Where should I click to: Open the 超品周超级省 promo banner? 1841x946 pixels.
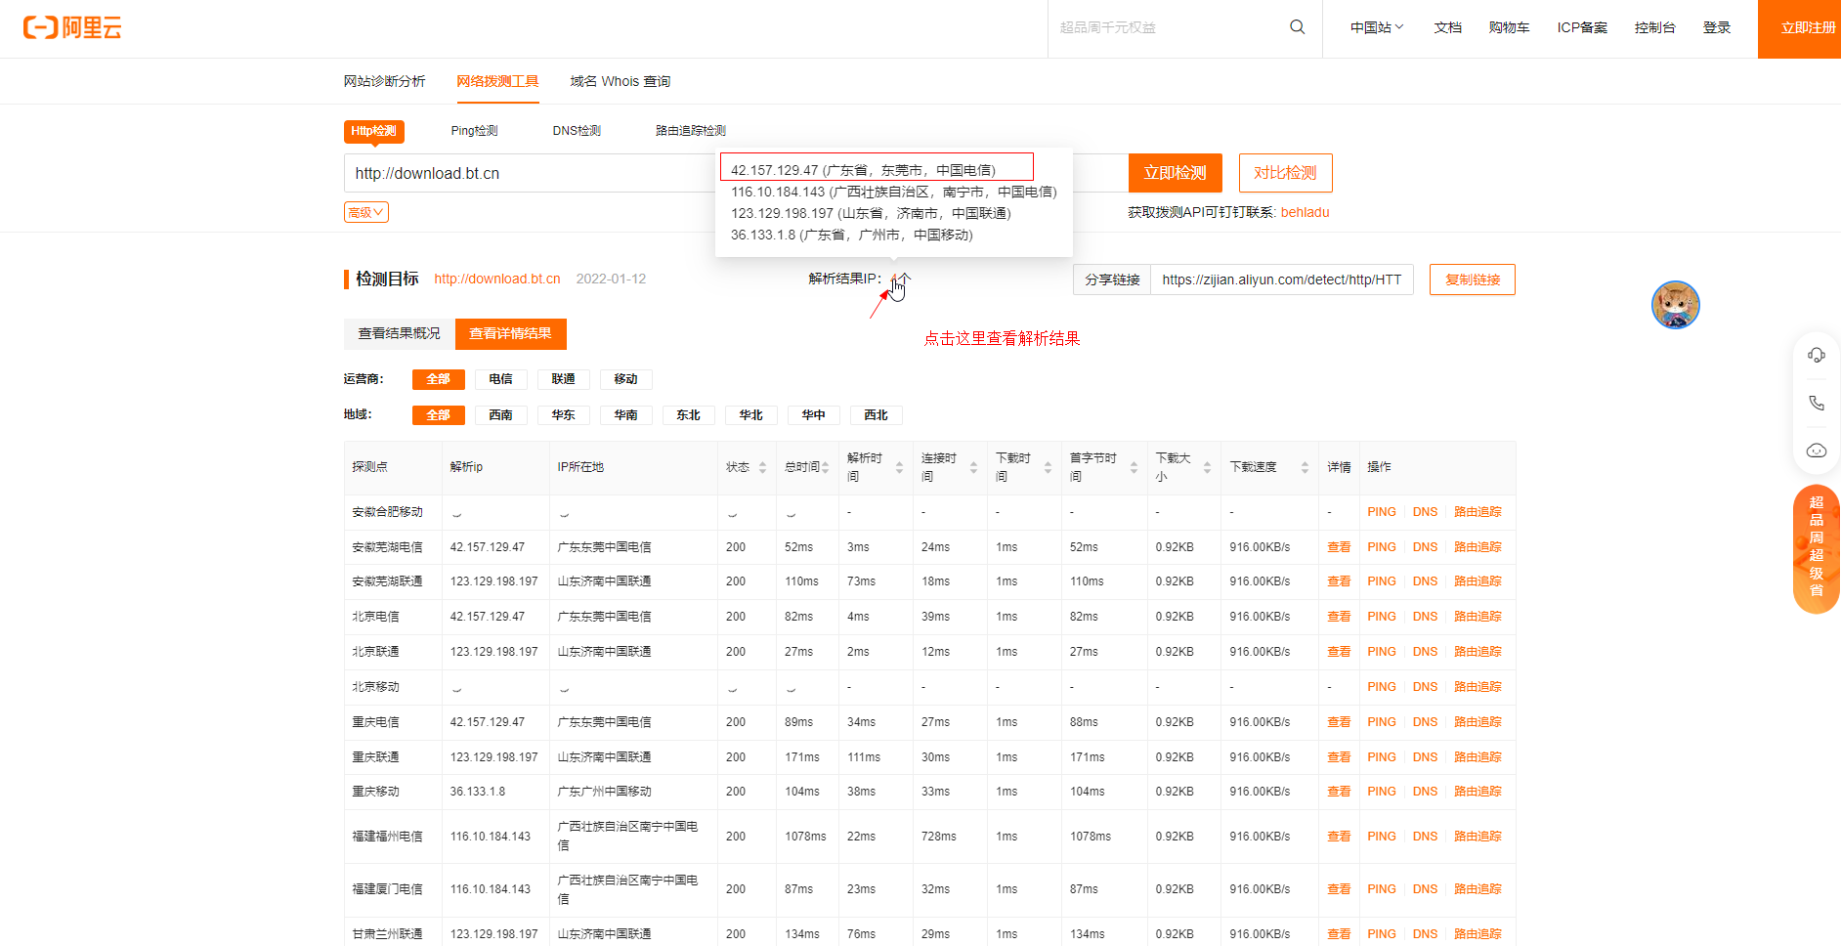pos(1817,549)
